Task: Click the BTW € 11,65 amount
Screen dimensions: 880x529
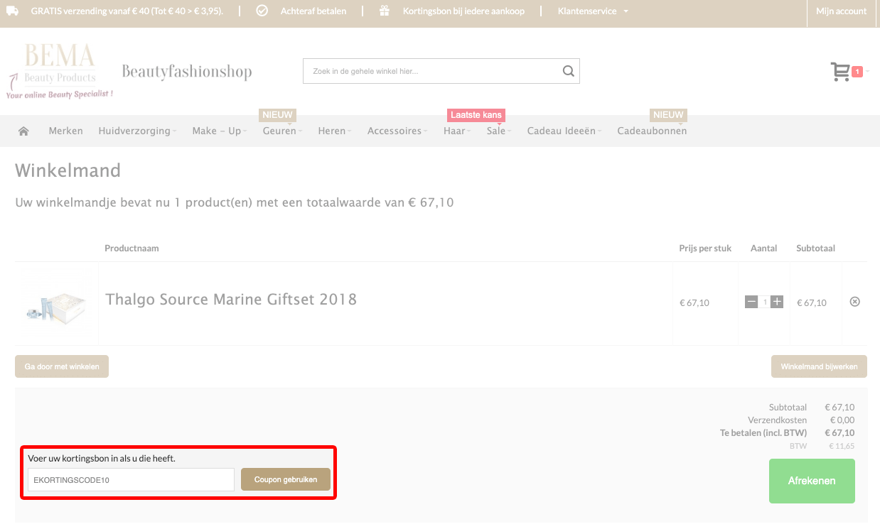Action: [842, 446]
